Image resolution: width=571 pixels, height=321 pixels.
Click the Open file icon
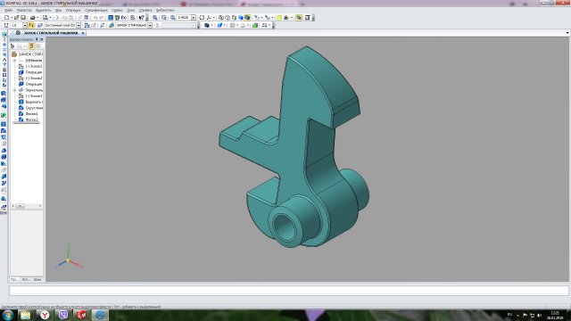coord(16,18)
